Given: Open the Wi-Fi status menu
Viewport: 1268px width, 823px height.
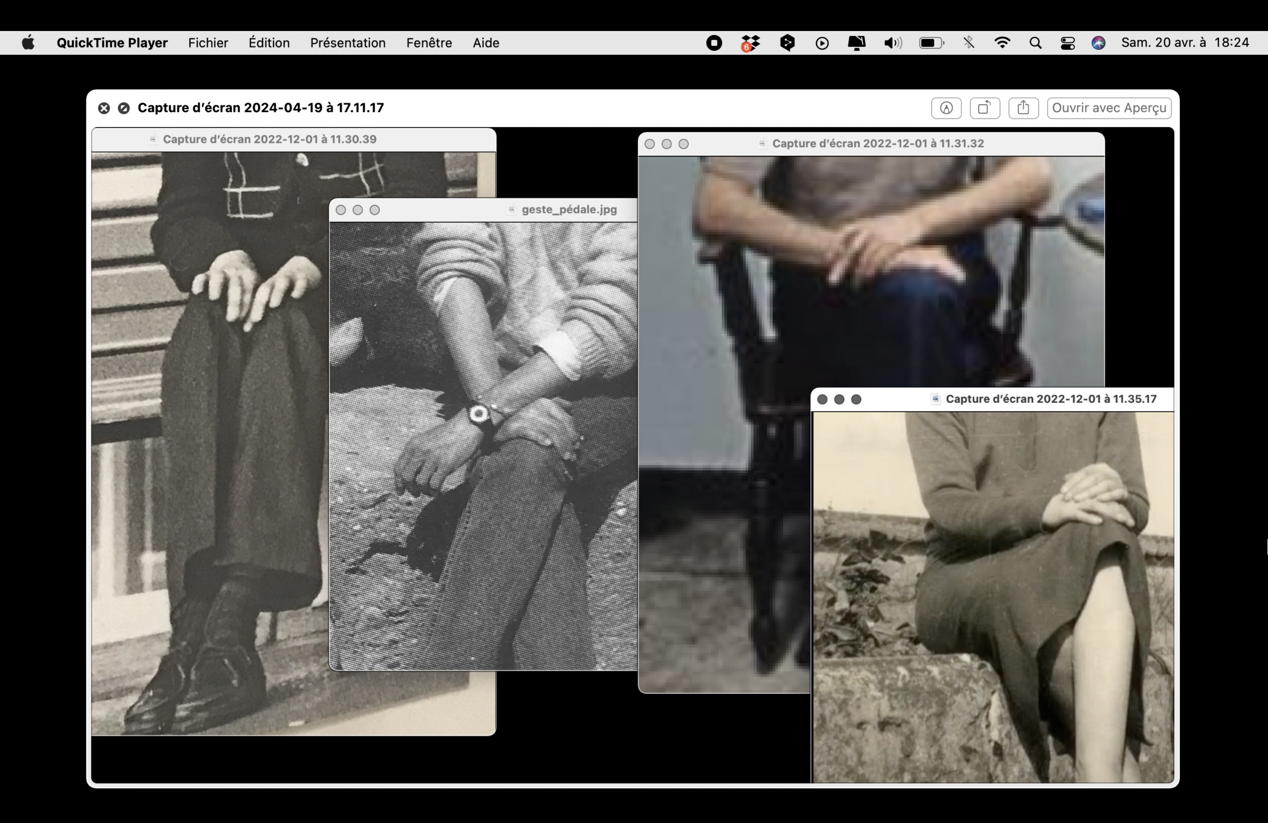Looking at the screenshot, I should 1002,43.
